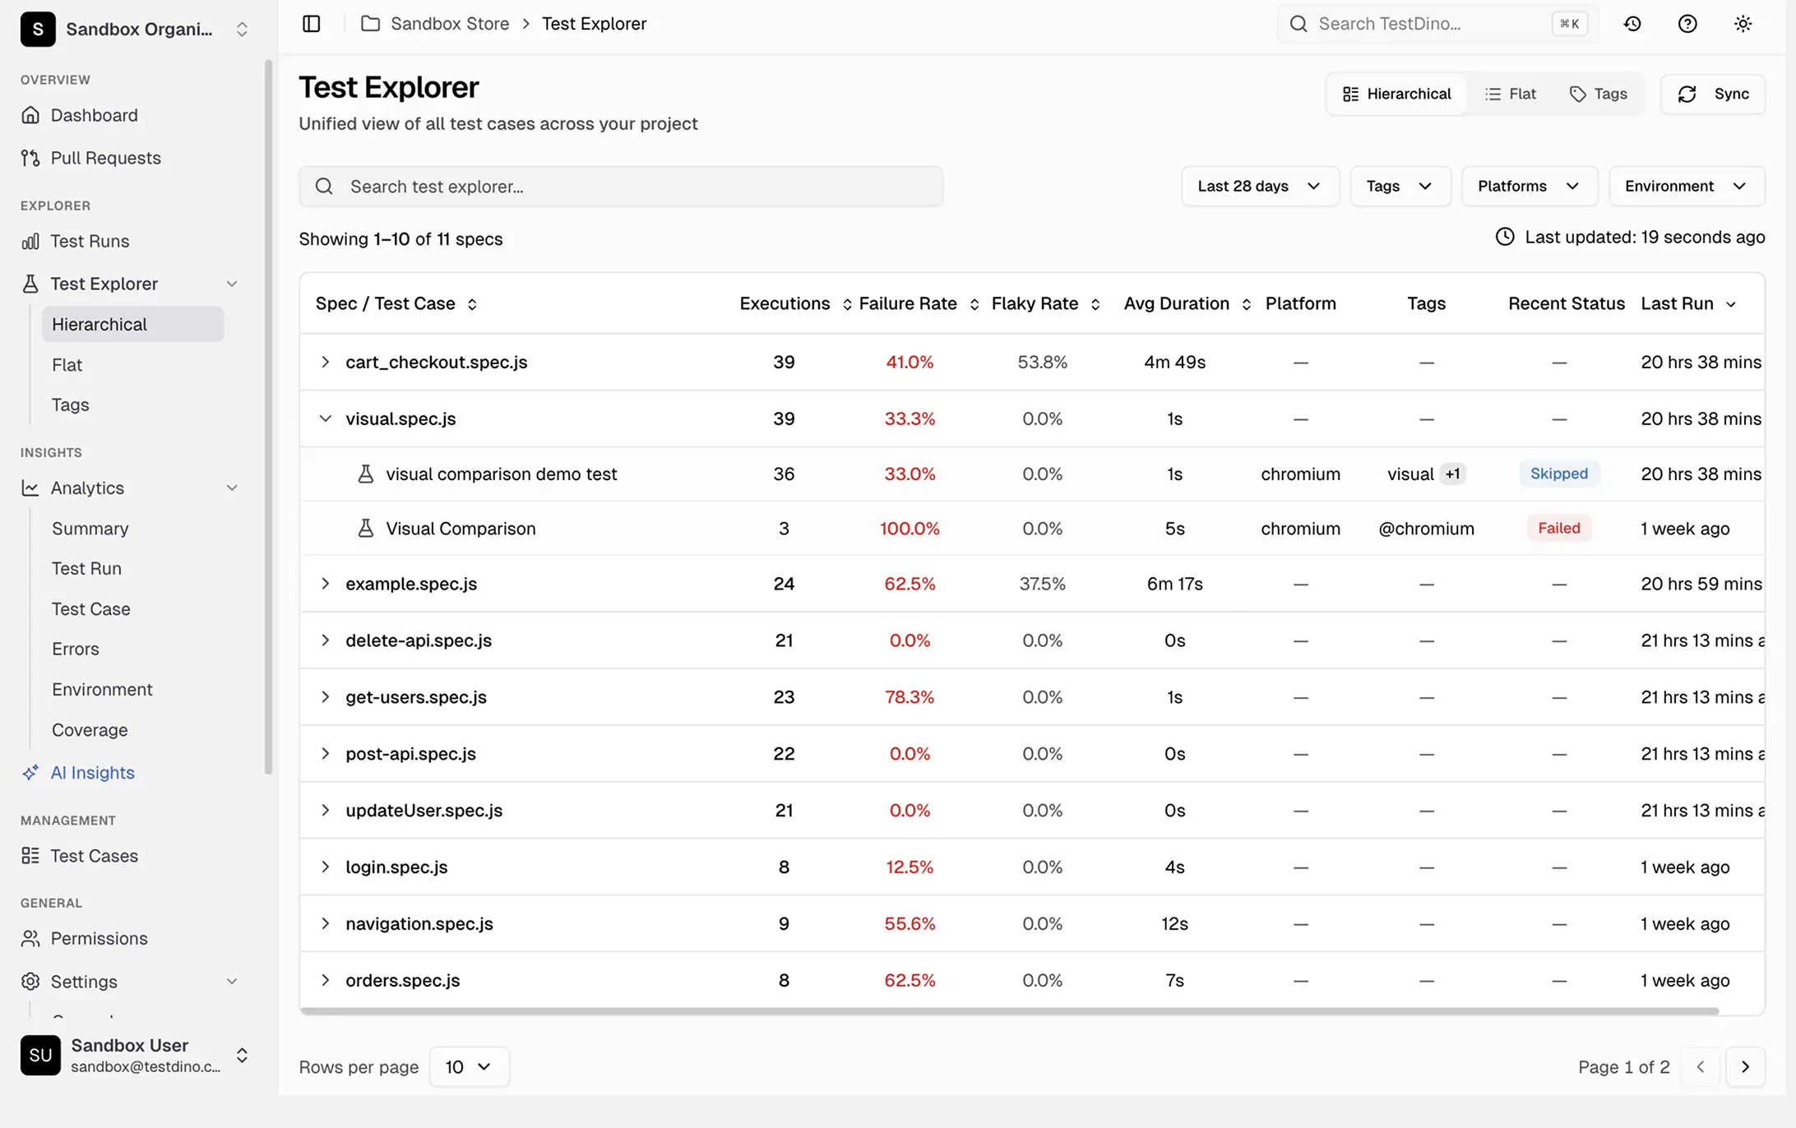Click the flask icon beside visual comparison demo test

pyautogui.click(x=366, y=474)
